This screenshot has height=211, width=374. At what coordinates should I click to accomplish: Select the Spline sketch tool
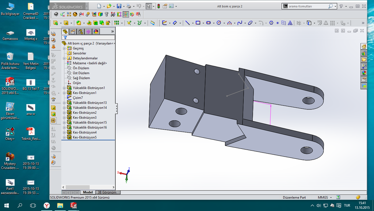[x=240, y=23]
